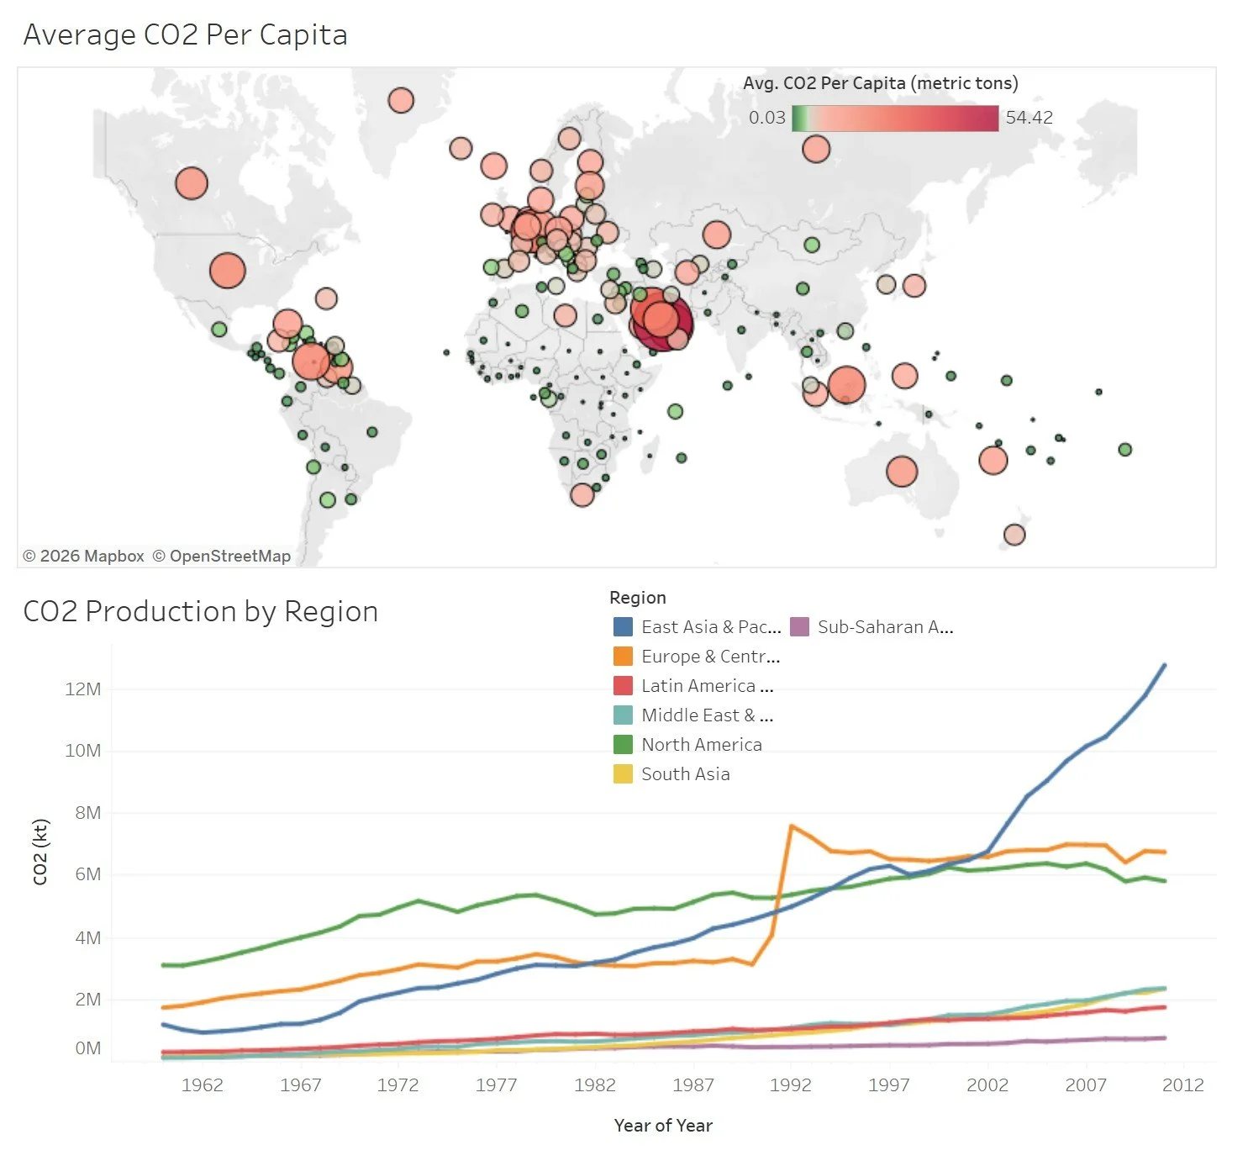Click the Latin America red legend swatch
This screenshot has height=1161, width=1248.
pos(623,685)
